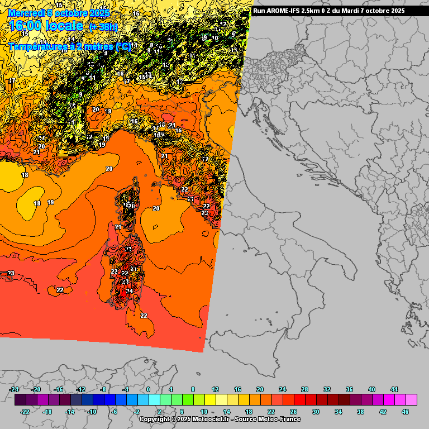This screenshot has height=429, width=429.
Task: Click the 16 label at top of map
Action: click(x=136, y=13)
